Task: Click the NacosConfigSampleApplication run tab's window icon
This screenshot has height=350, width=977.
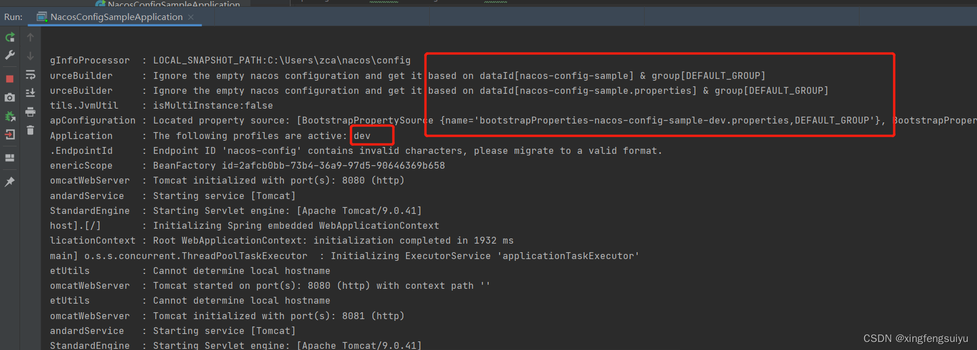Action: (x=42, y=17)
